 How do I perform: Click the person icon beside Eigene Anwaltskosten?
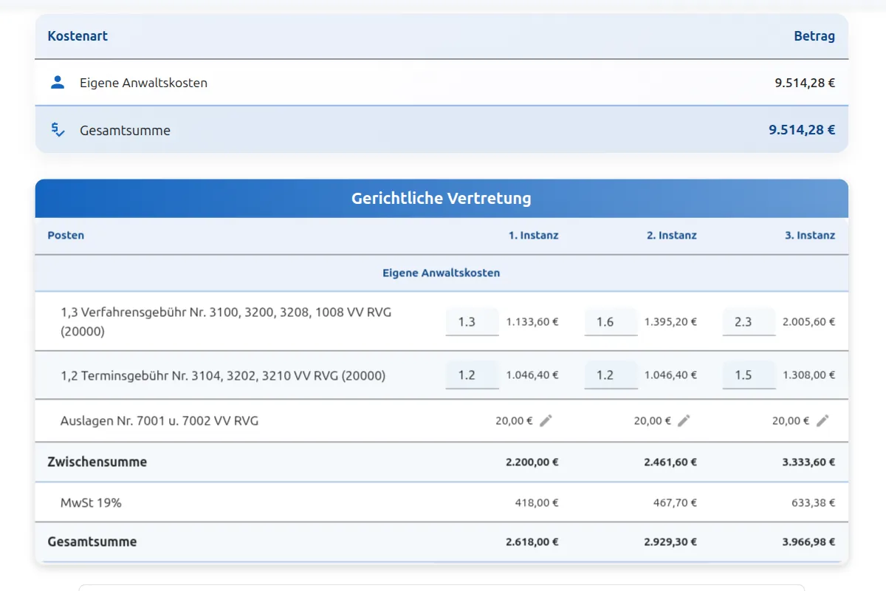[58, 83]
